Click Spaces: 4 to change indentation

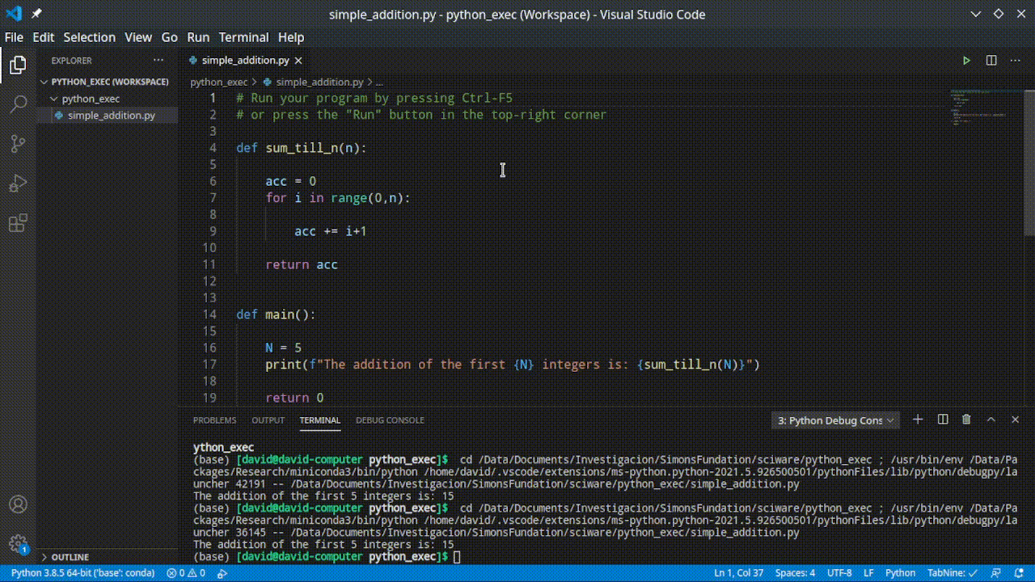pyautogui.click(x=795, y=572)
